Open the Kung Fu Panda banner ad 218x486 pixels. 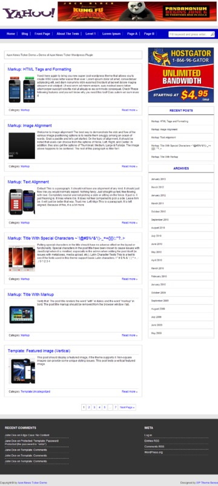(x=137, y=12)
